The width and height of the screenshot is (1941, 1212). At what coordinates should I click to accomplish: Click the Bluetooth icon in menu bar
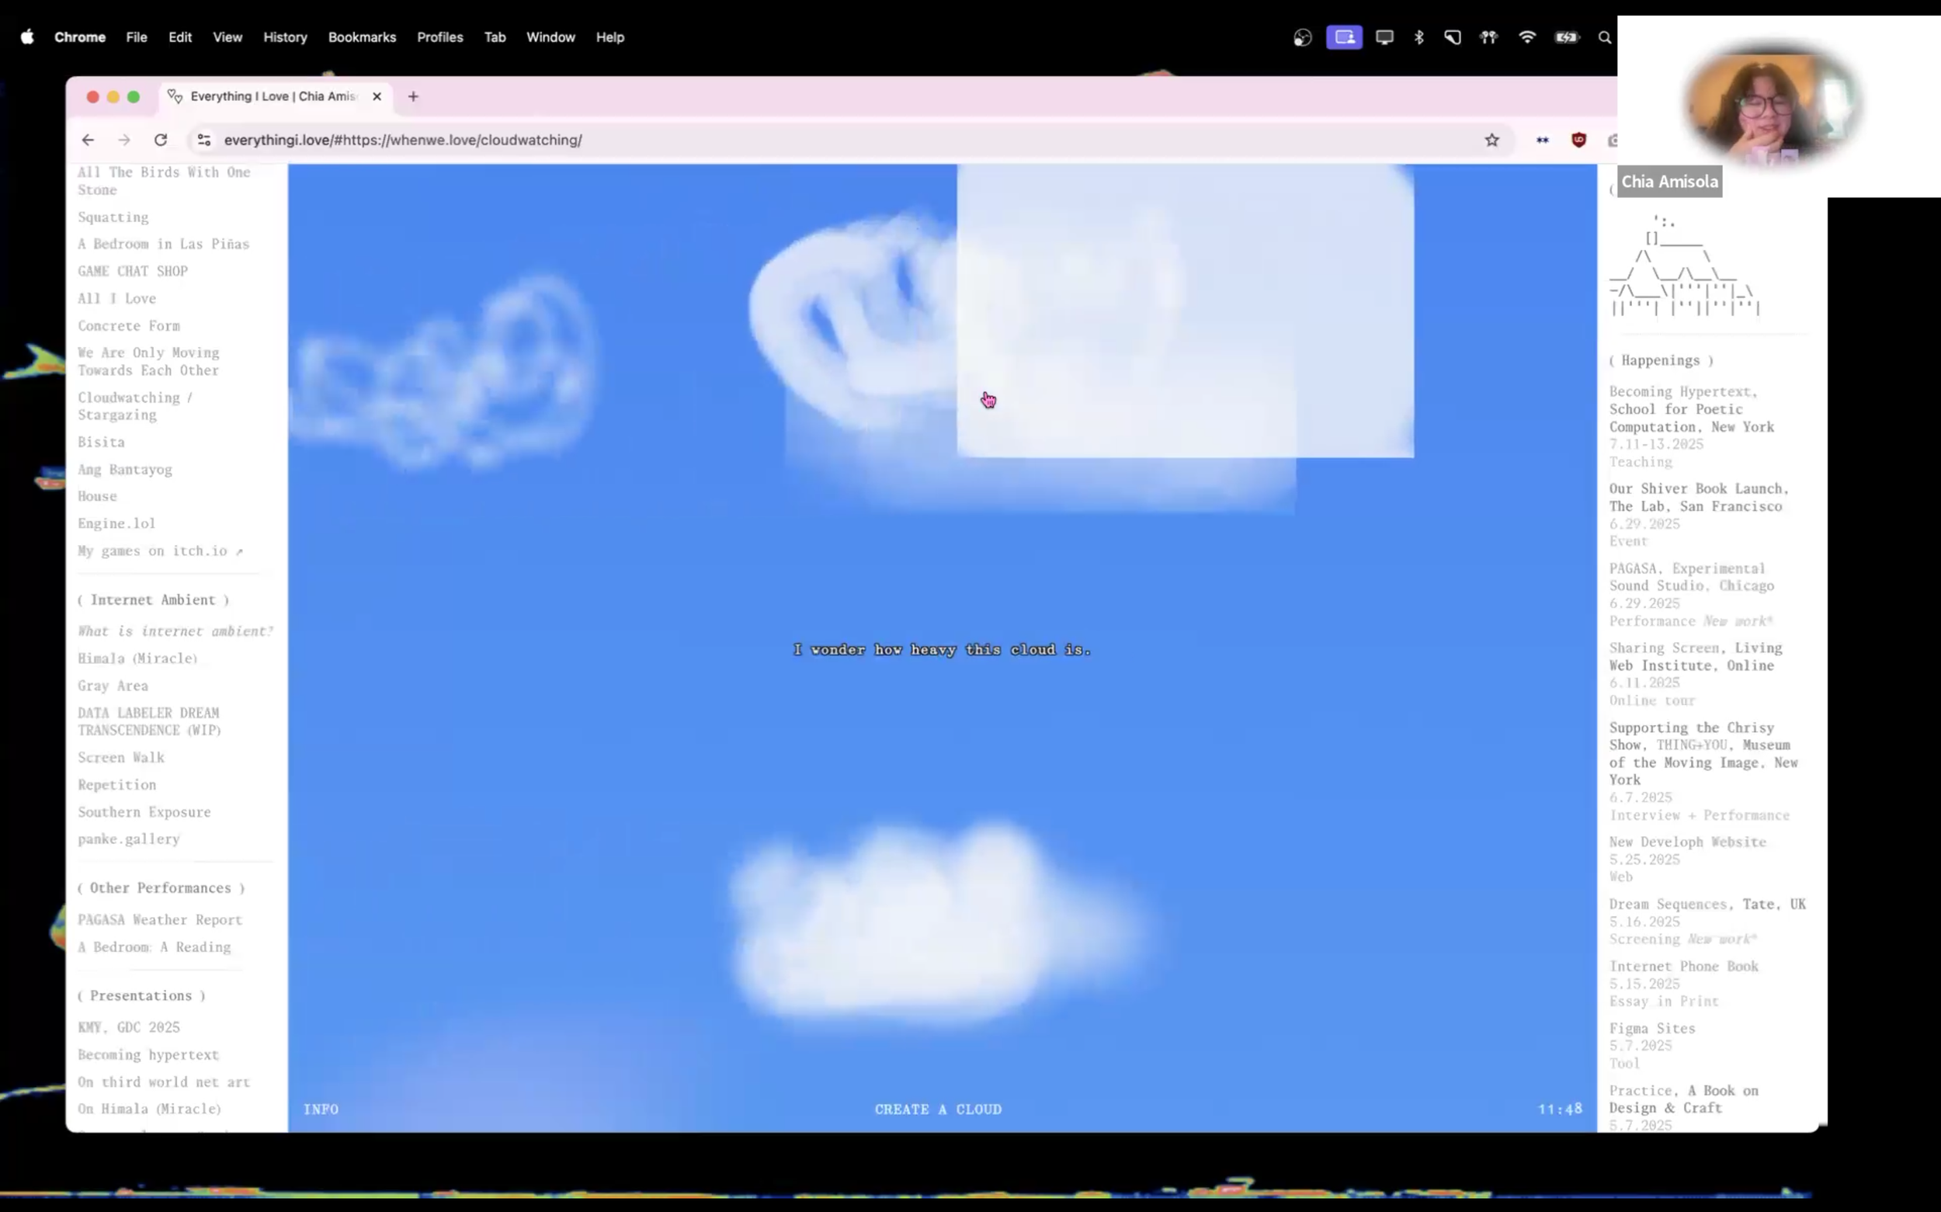[x=1418, y=36]
